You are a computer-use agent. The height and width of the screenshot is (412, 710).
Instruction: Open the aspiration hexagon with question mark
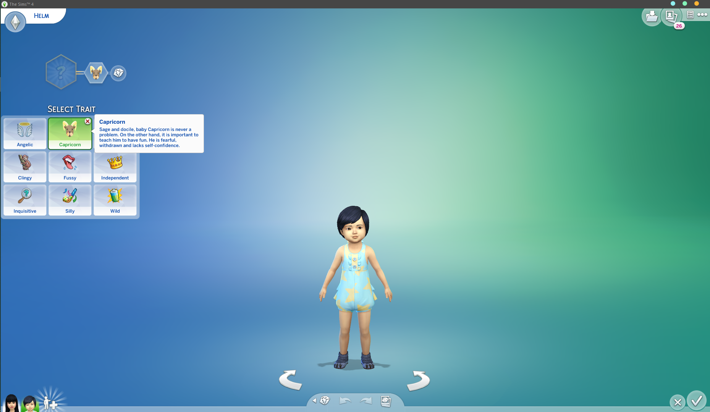click(61, 72)
